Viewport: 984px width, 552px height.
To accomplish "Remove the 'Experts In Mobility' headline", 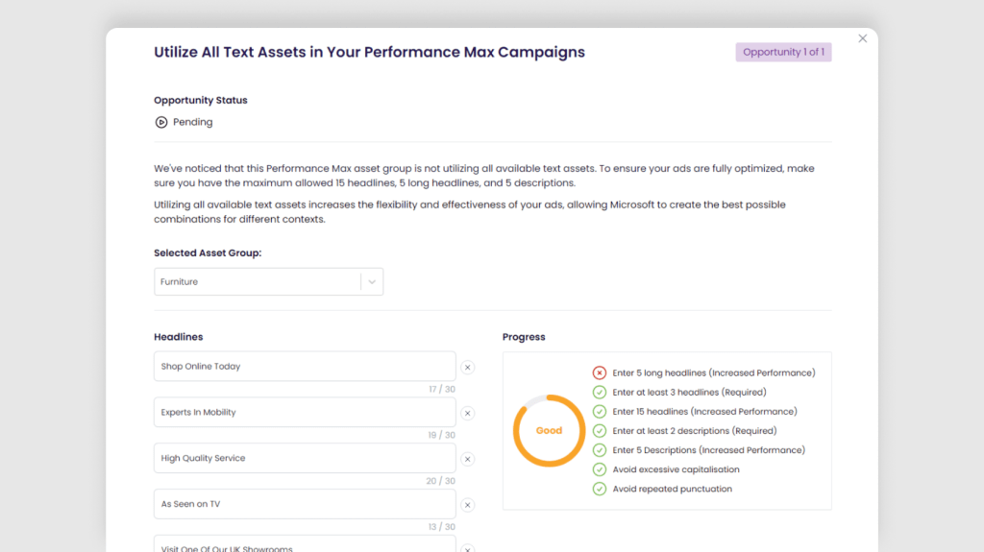I will 468,414.
